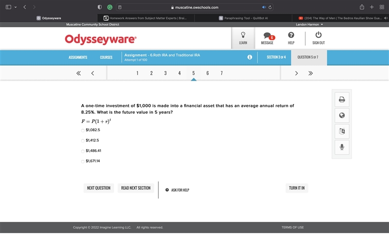Jump to first question double-left arrows
The height and width of the screenshot is (243, 389).
point(78,73)
